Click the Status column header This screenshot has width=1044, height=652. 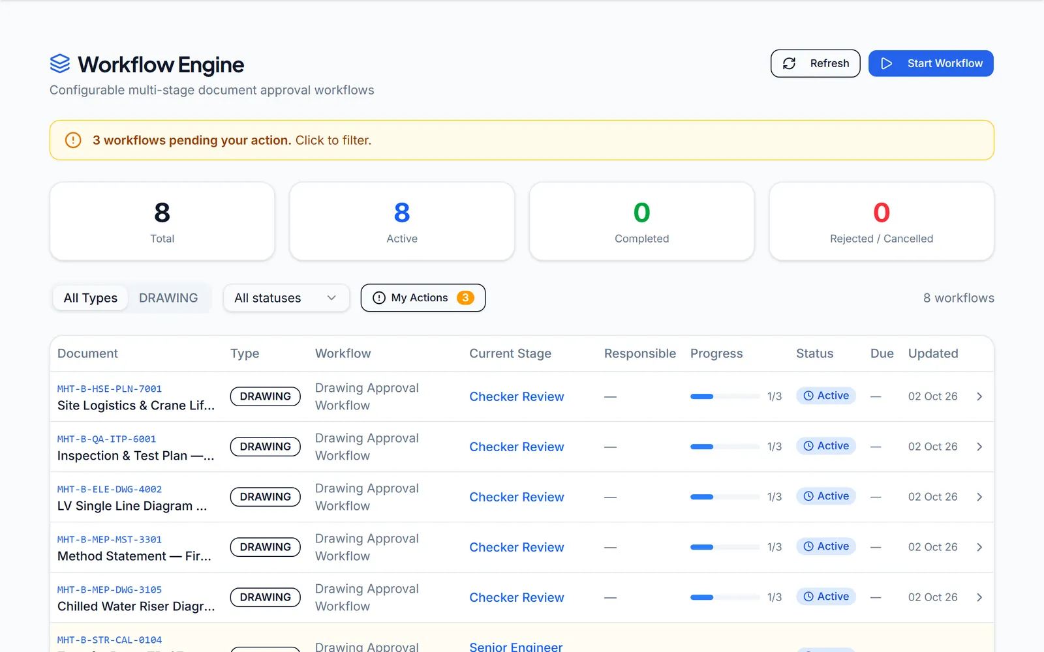[814, 353]
